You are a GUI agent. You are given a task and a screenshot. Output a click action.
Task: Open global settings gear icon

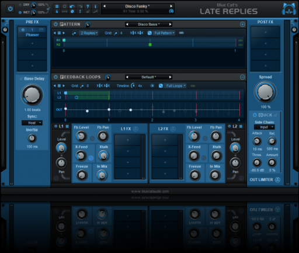tap(64, 6)
